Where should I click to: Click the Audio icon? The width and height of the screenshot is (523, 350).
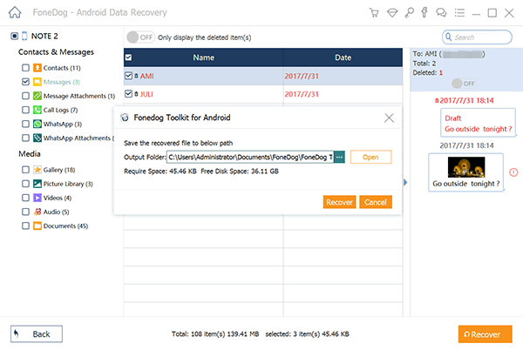tap(37, 212)
